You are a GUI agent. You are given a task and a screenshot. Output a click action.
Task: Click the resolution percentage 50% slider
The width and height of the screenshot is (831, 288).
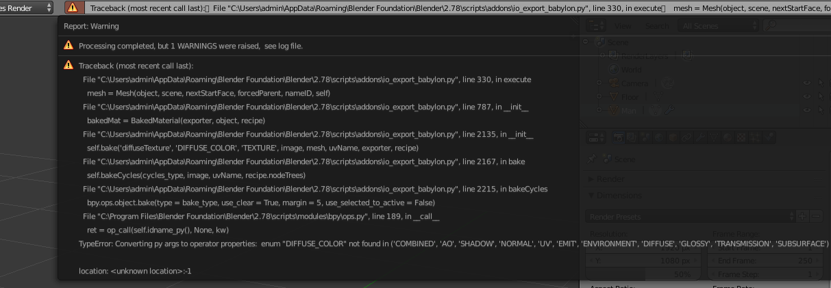[645, 274]
